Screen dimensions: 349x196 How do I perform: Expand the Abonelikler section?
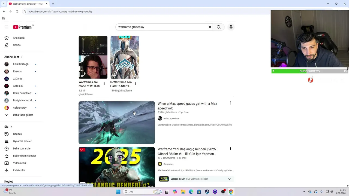pyautogui.click(x=14, y=57)
